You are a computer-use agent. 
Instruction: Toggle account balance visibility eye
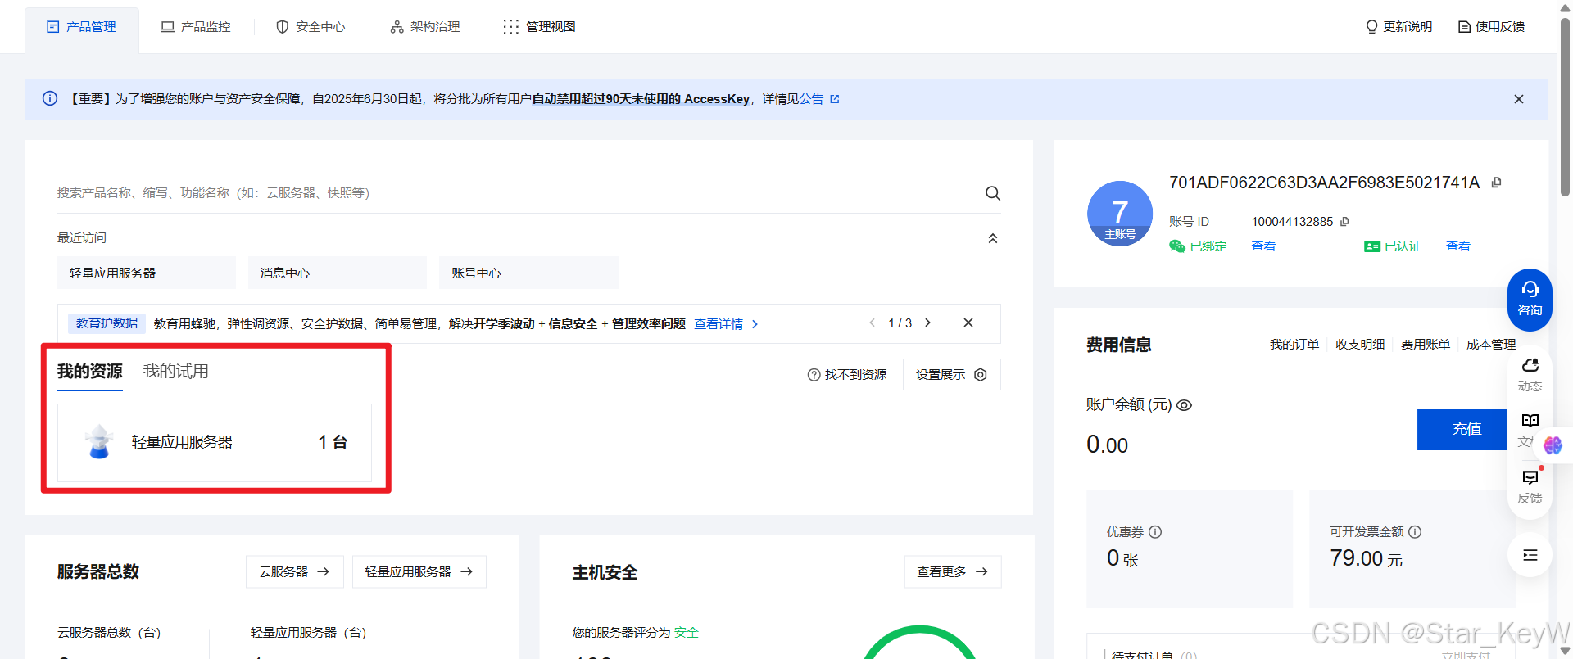[x=1184, y=405]
